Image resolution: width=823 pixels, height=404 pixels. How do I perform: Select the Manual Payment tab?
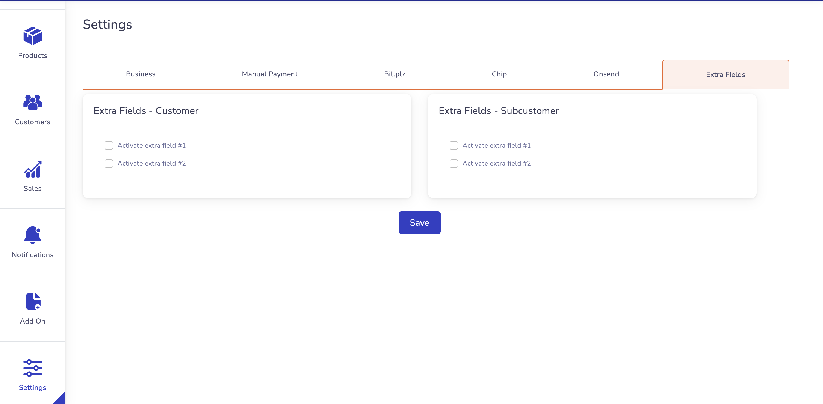click(270, 74)
